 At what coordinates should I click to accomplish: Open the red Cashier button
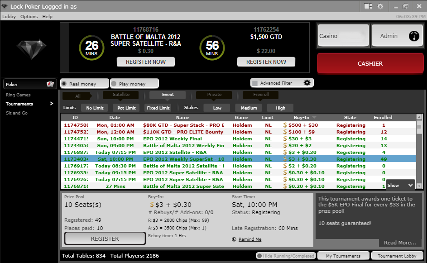(370, 63)
